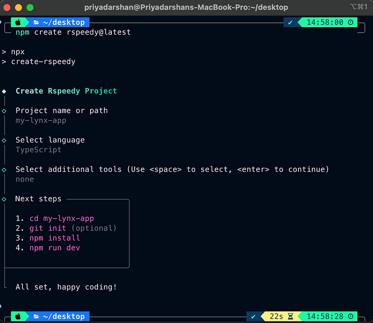Click the command 'npm create rspeedy@latest'

point(74,32)
